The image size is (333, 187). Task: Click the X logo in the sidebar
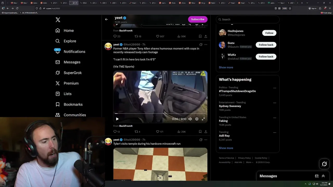click(x=58, y=20)
